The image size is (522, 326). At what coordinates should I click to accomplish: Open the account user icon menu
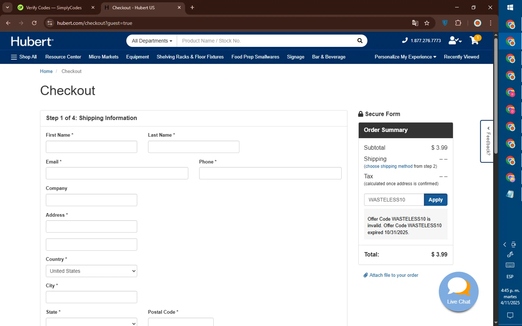click(x=455, y=41)
